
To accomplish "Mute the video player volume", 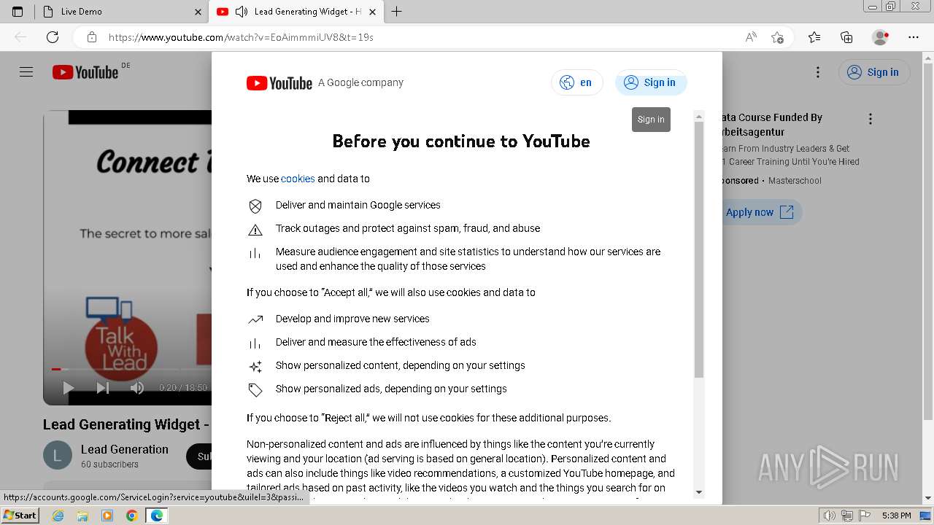I will tap(136, 388).
